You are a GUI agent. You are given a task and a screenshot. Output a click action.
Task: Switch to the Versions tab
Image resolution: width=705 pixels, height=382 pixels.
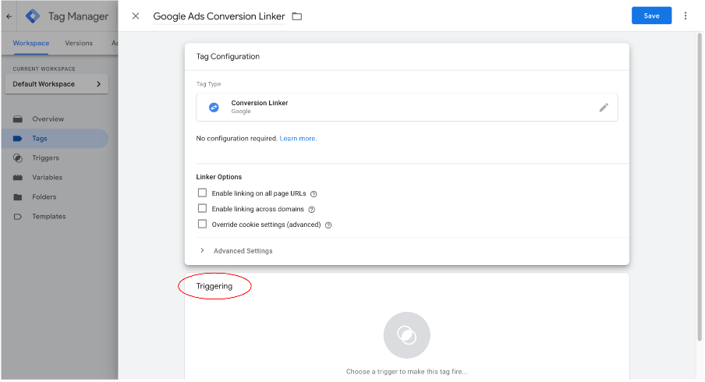[79, 44]
